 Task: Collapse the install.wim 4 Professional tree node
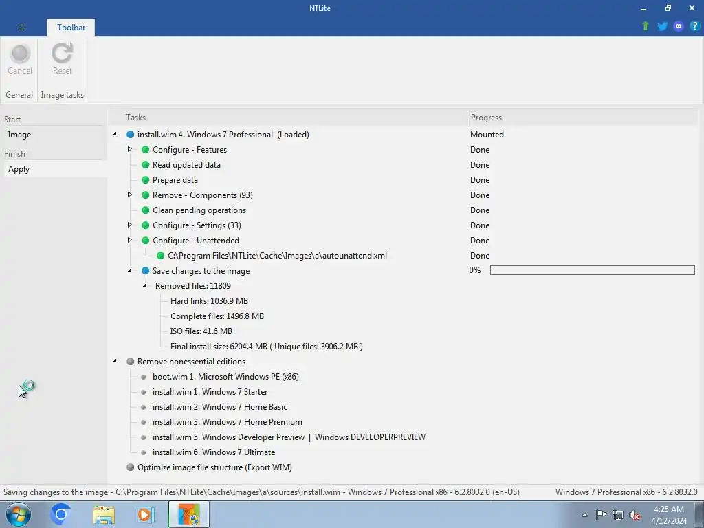pos(115,134)
